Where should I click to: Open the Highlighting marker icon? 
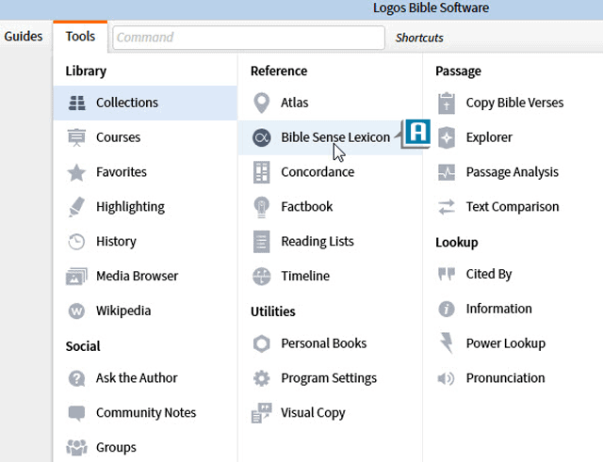[77, 207]
